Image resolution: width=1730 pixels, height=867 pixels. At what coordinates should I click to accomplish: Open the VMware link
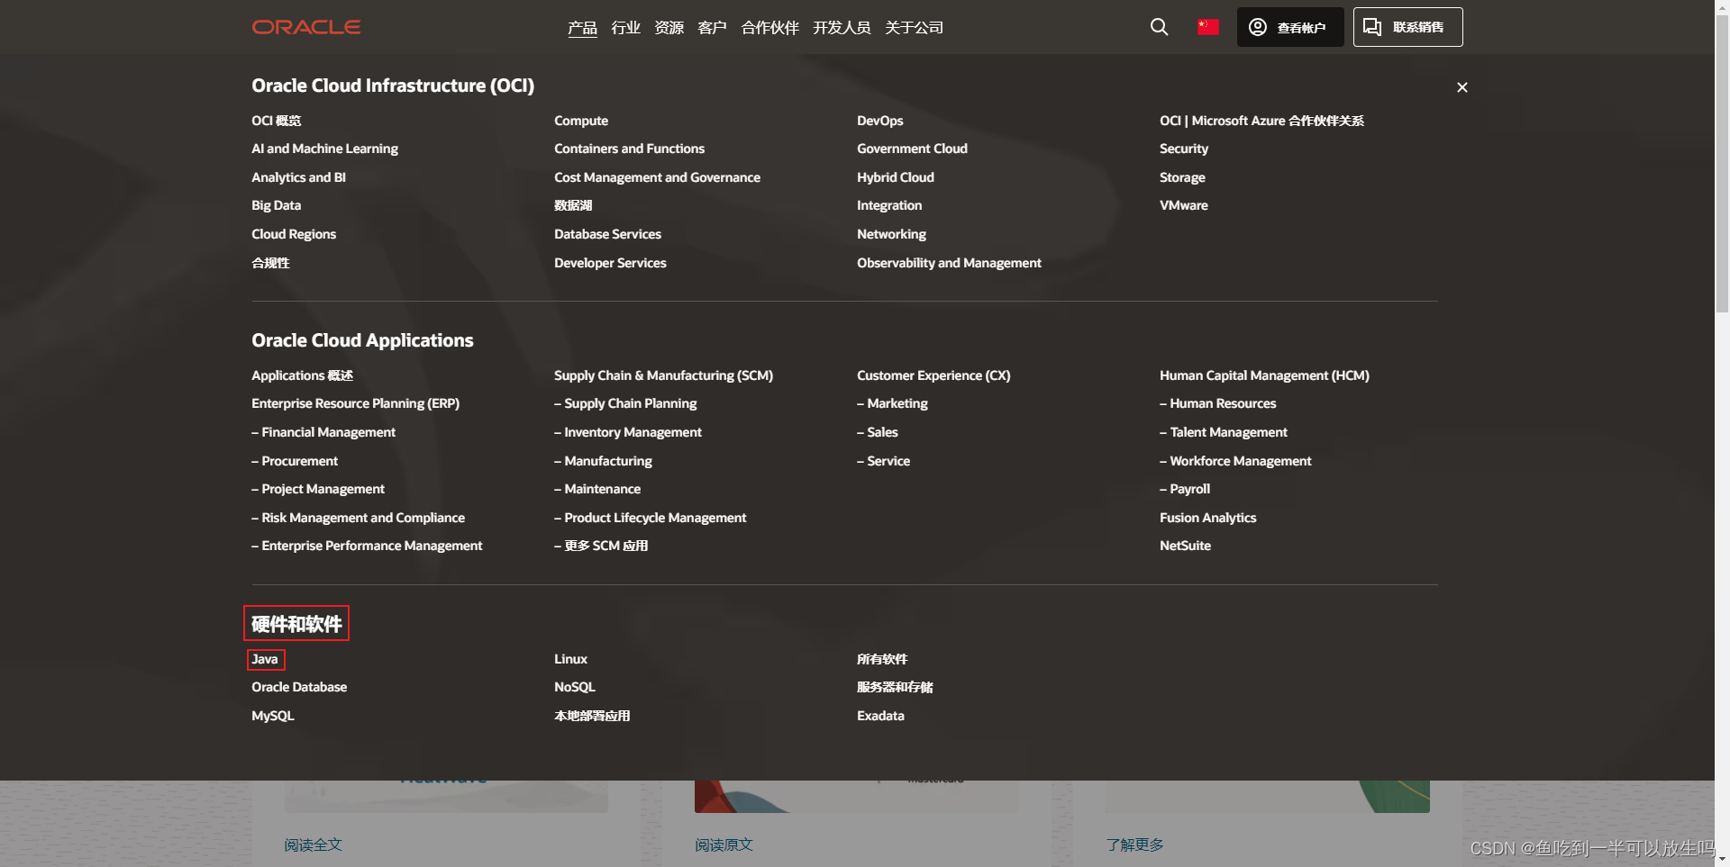click(1184, 205)
